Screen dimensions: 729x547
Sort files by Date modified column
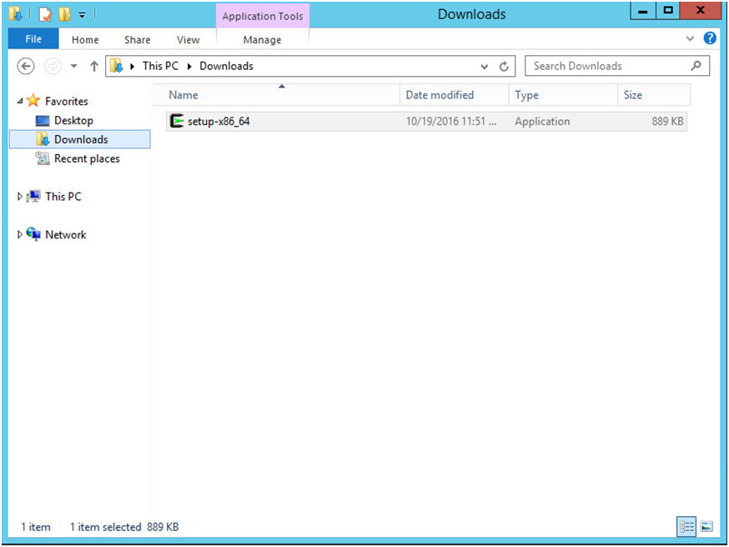point(455,95)
